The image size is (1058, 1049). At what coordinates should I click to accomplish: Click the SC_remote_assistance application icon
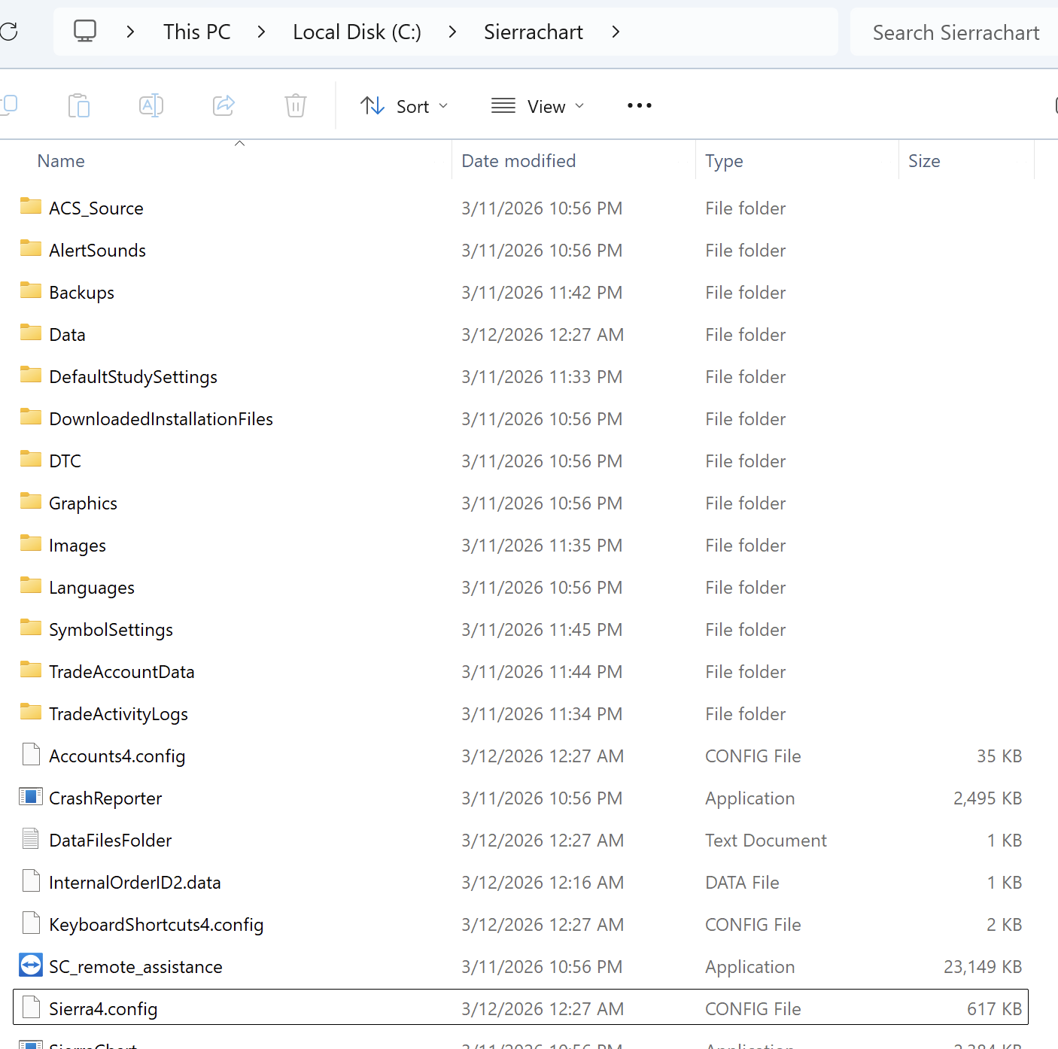(31, 965)
